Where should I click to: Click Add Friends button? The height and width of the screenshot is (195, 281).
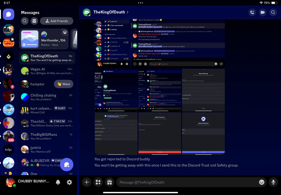57,21
